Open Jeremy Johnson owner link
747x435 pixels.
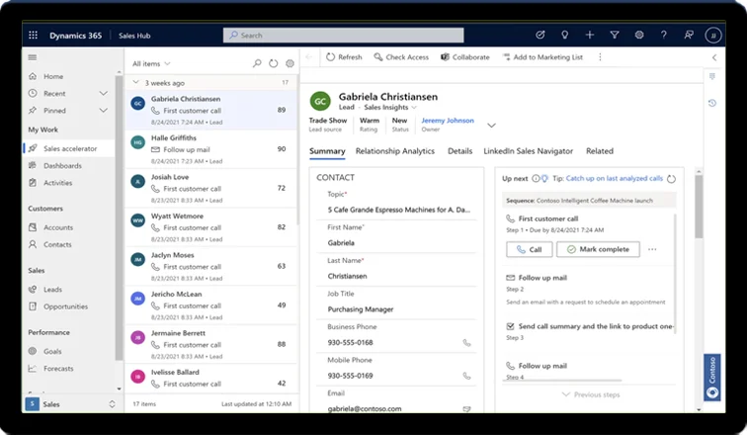pos(448,121)
